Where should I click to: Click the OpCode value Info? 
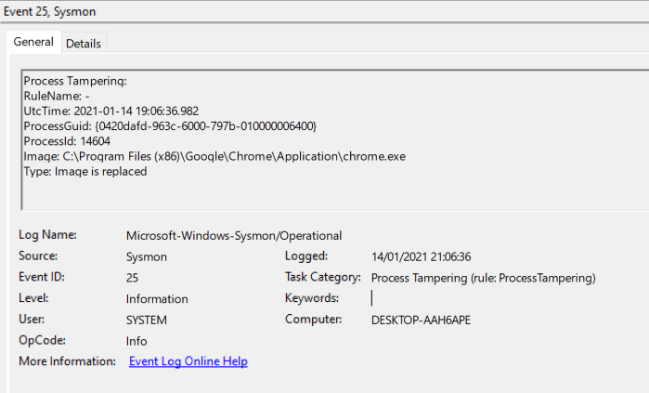[x=136, y=341]
